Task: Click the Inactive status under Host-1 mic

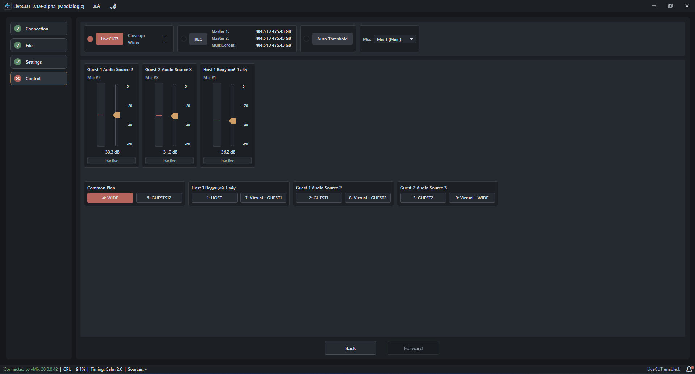Action: pyautogui.click(x=227, y=161)
